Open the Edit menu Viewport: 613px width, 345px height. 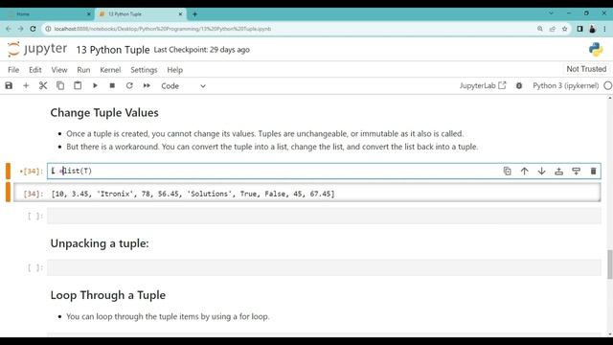pos(35,70)
